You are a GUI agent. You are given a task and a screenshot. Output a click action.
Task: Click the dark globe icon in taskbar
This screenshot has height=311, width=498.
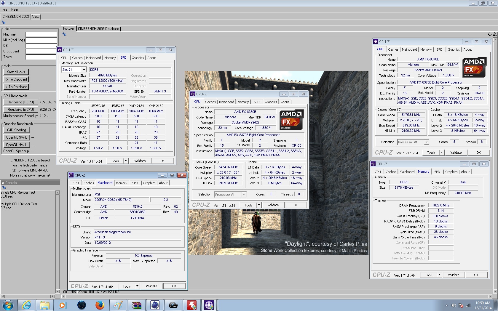(x=81, y=305)
